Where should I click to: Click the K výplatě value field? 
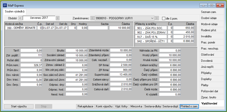(x=170, y=94)
